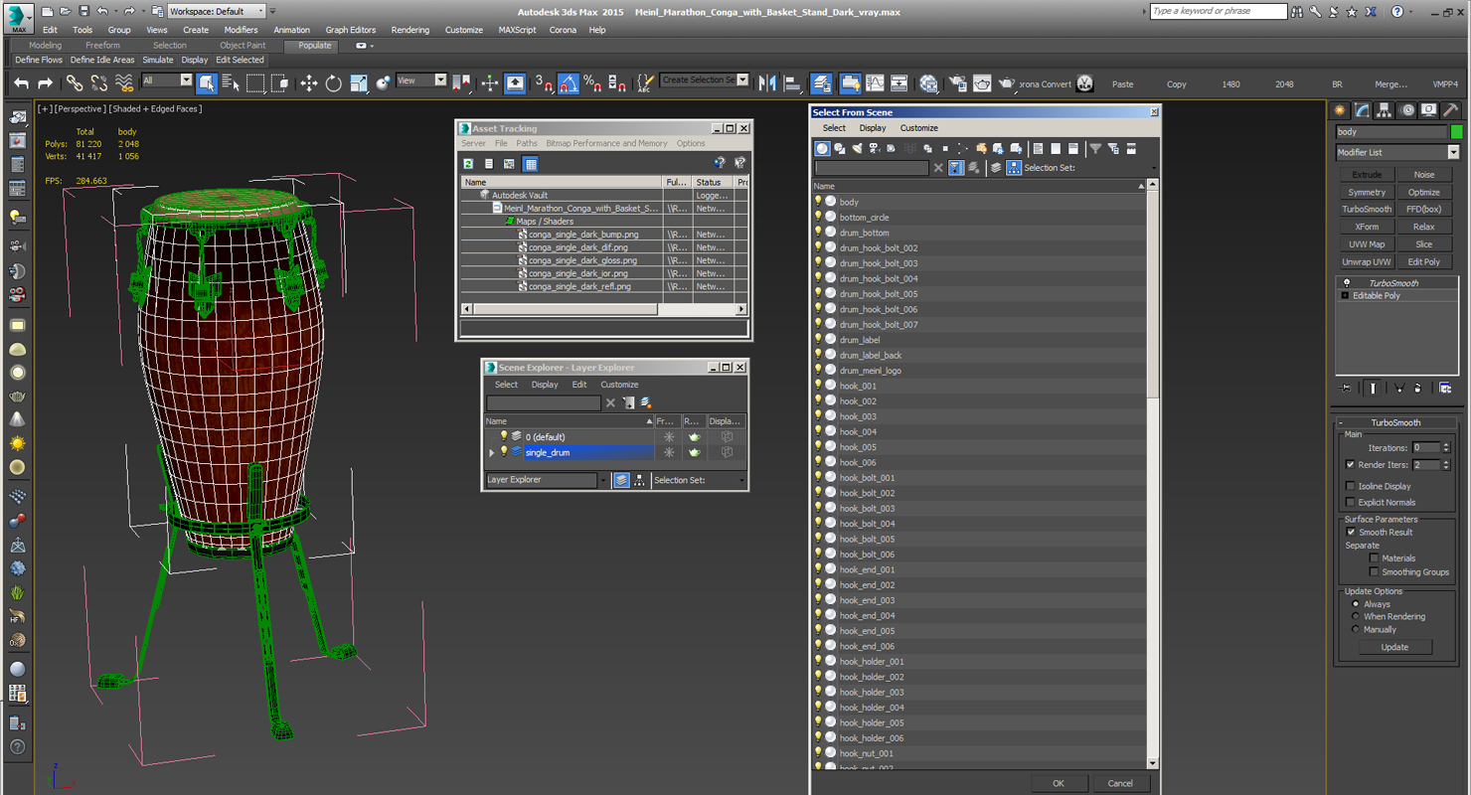Activate the Select Object tool
This screenshot has height=795, width=1471.
(207, 83)
